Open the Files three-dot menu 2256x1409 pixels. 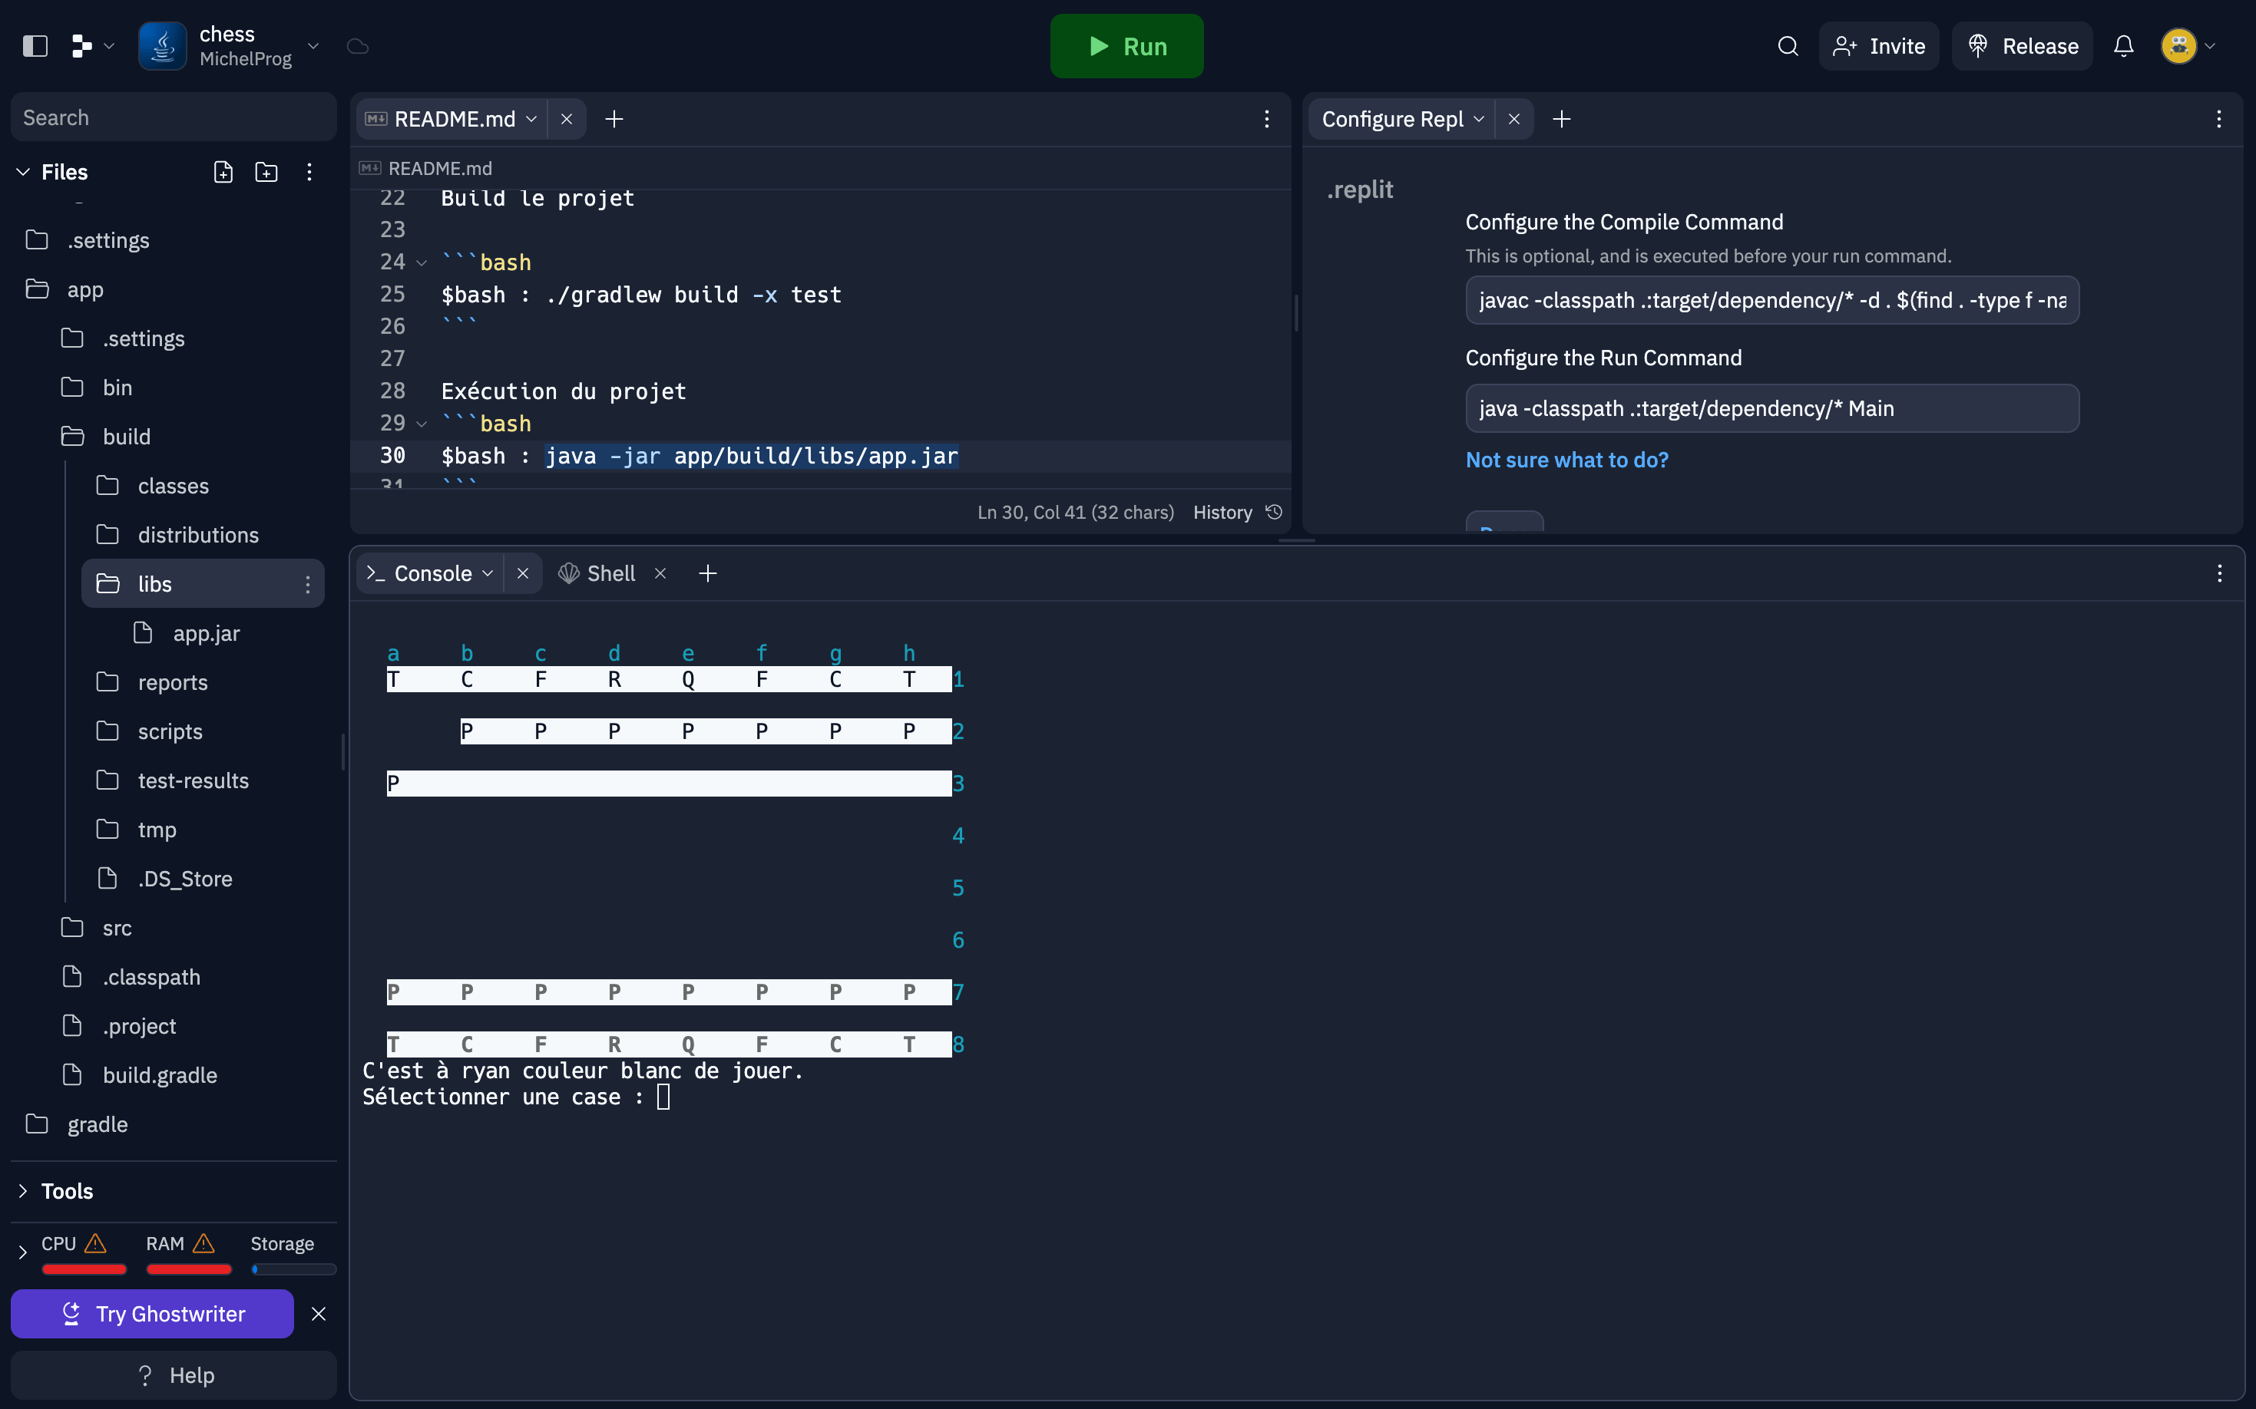click(309, 171)
